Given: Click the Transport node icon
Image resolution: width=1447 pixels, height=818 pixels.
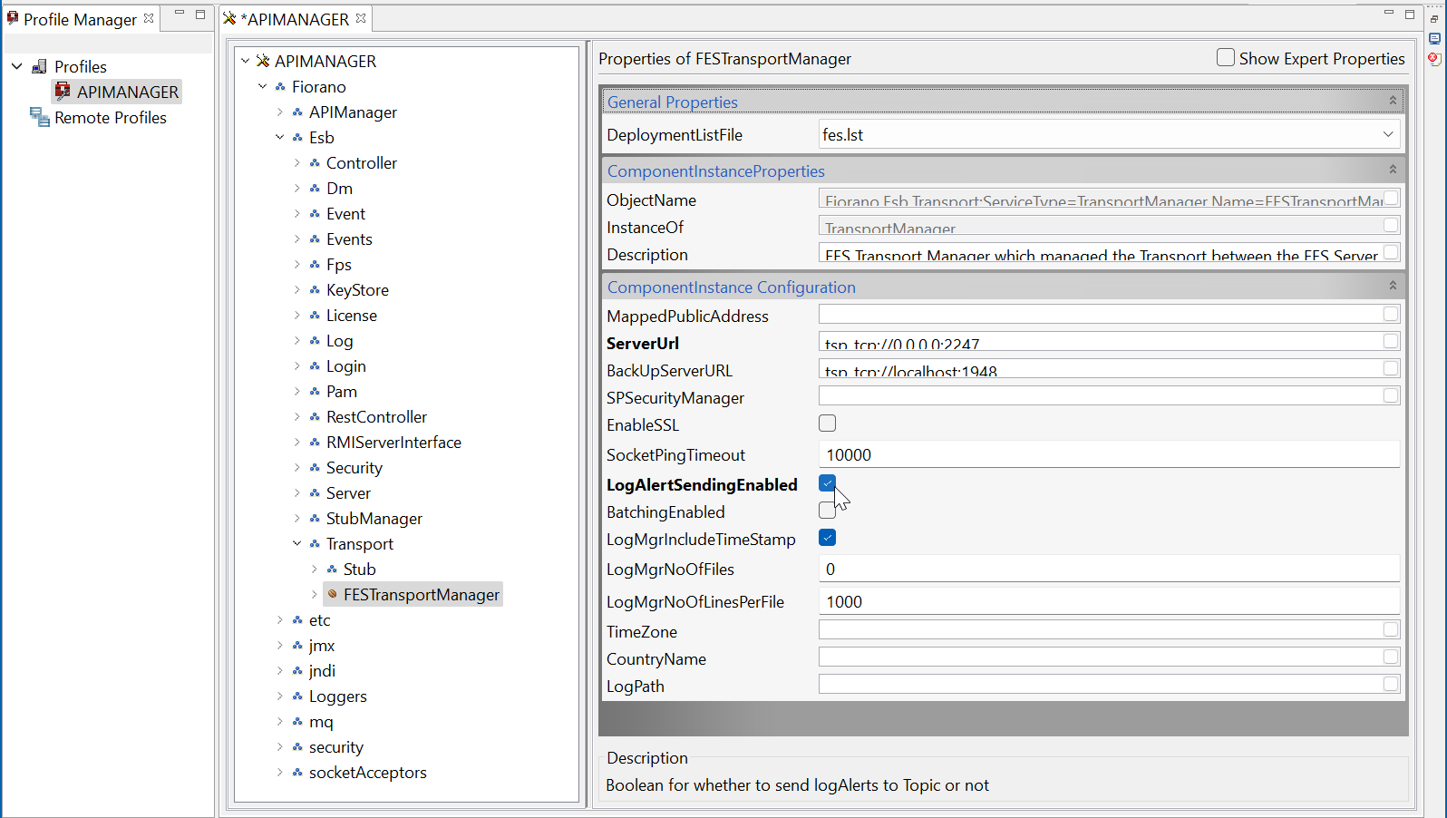Looking at the screenshot, I should tap(315, 544).
